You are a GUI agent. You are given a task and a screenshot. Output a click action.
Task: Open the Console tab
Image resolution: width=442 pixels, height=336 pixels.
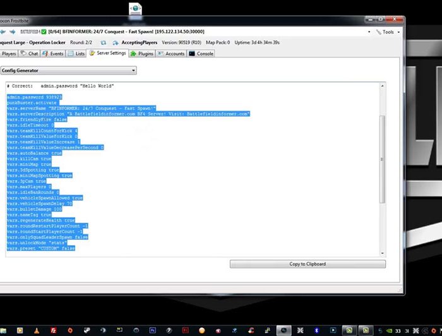(201, 54)
